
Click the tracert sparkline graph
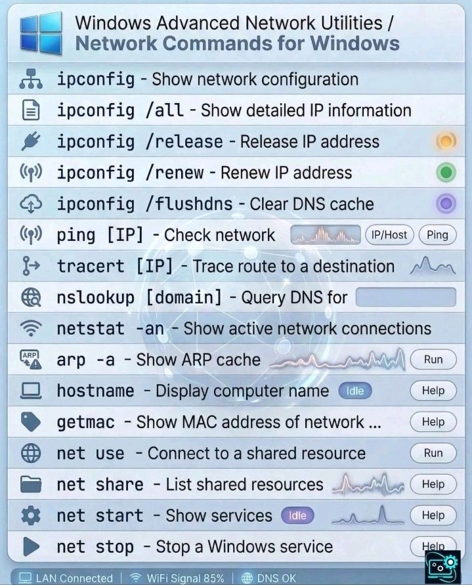pyautogui.click(x=433, y=266)
